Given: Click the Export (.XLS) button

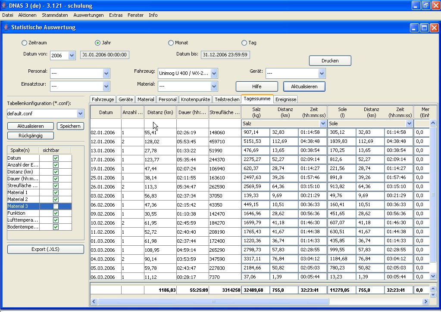Looking at the screenshot, I should (46, 249).
